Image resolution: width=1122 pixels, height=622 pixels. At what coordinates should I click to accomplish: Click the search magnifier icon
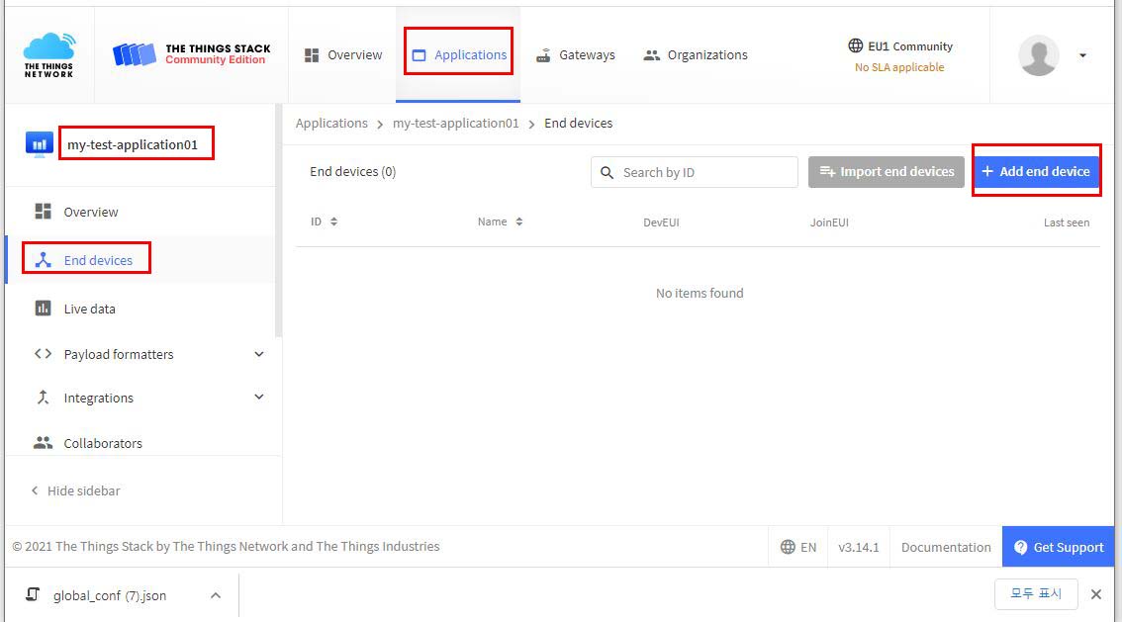[607, 172]
